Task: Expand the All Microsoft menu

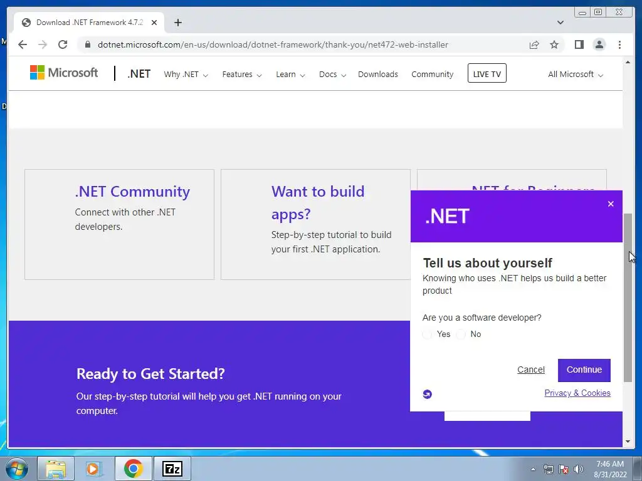Action: point(576,75)
